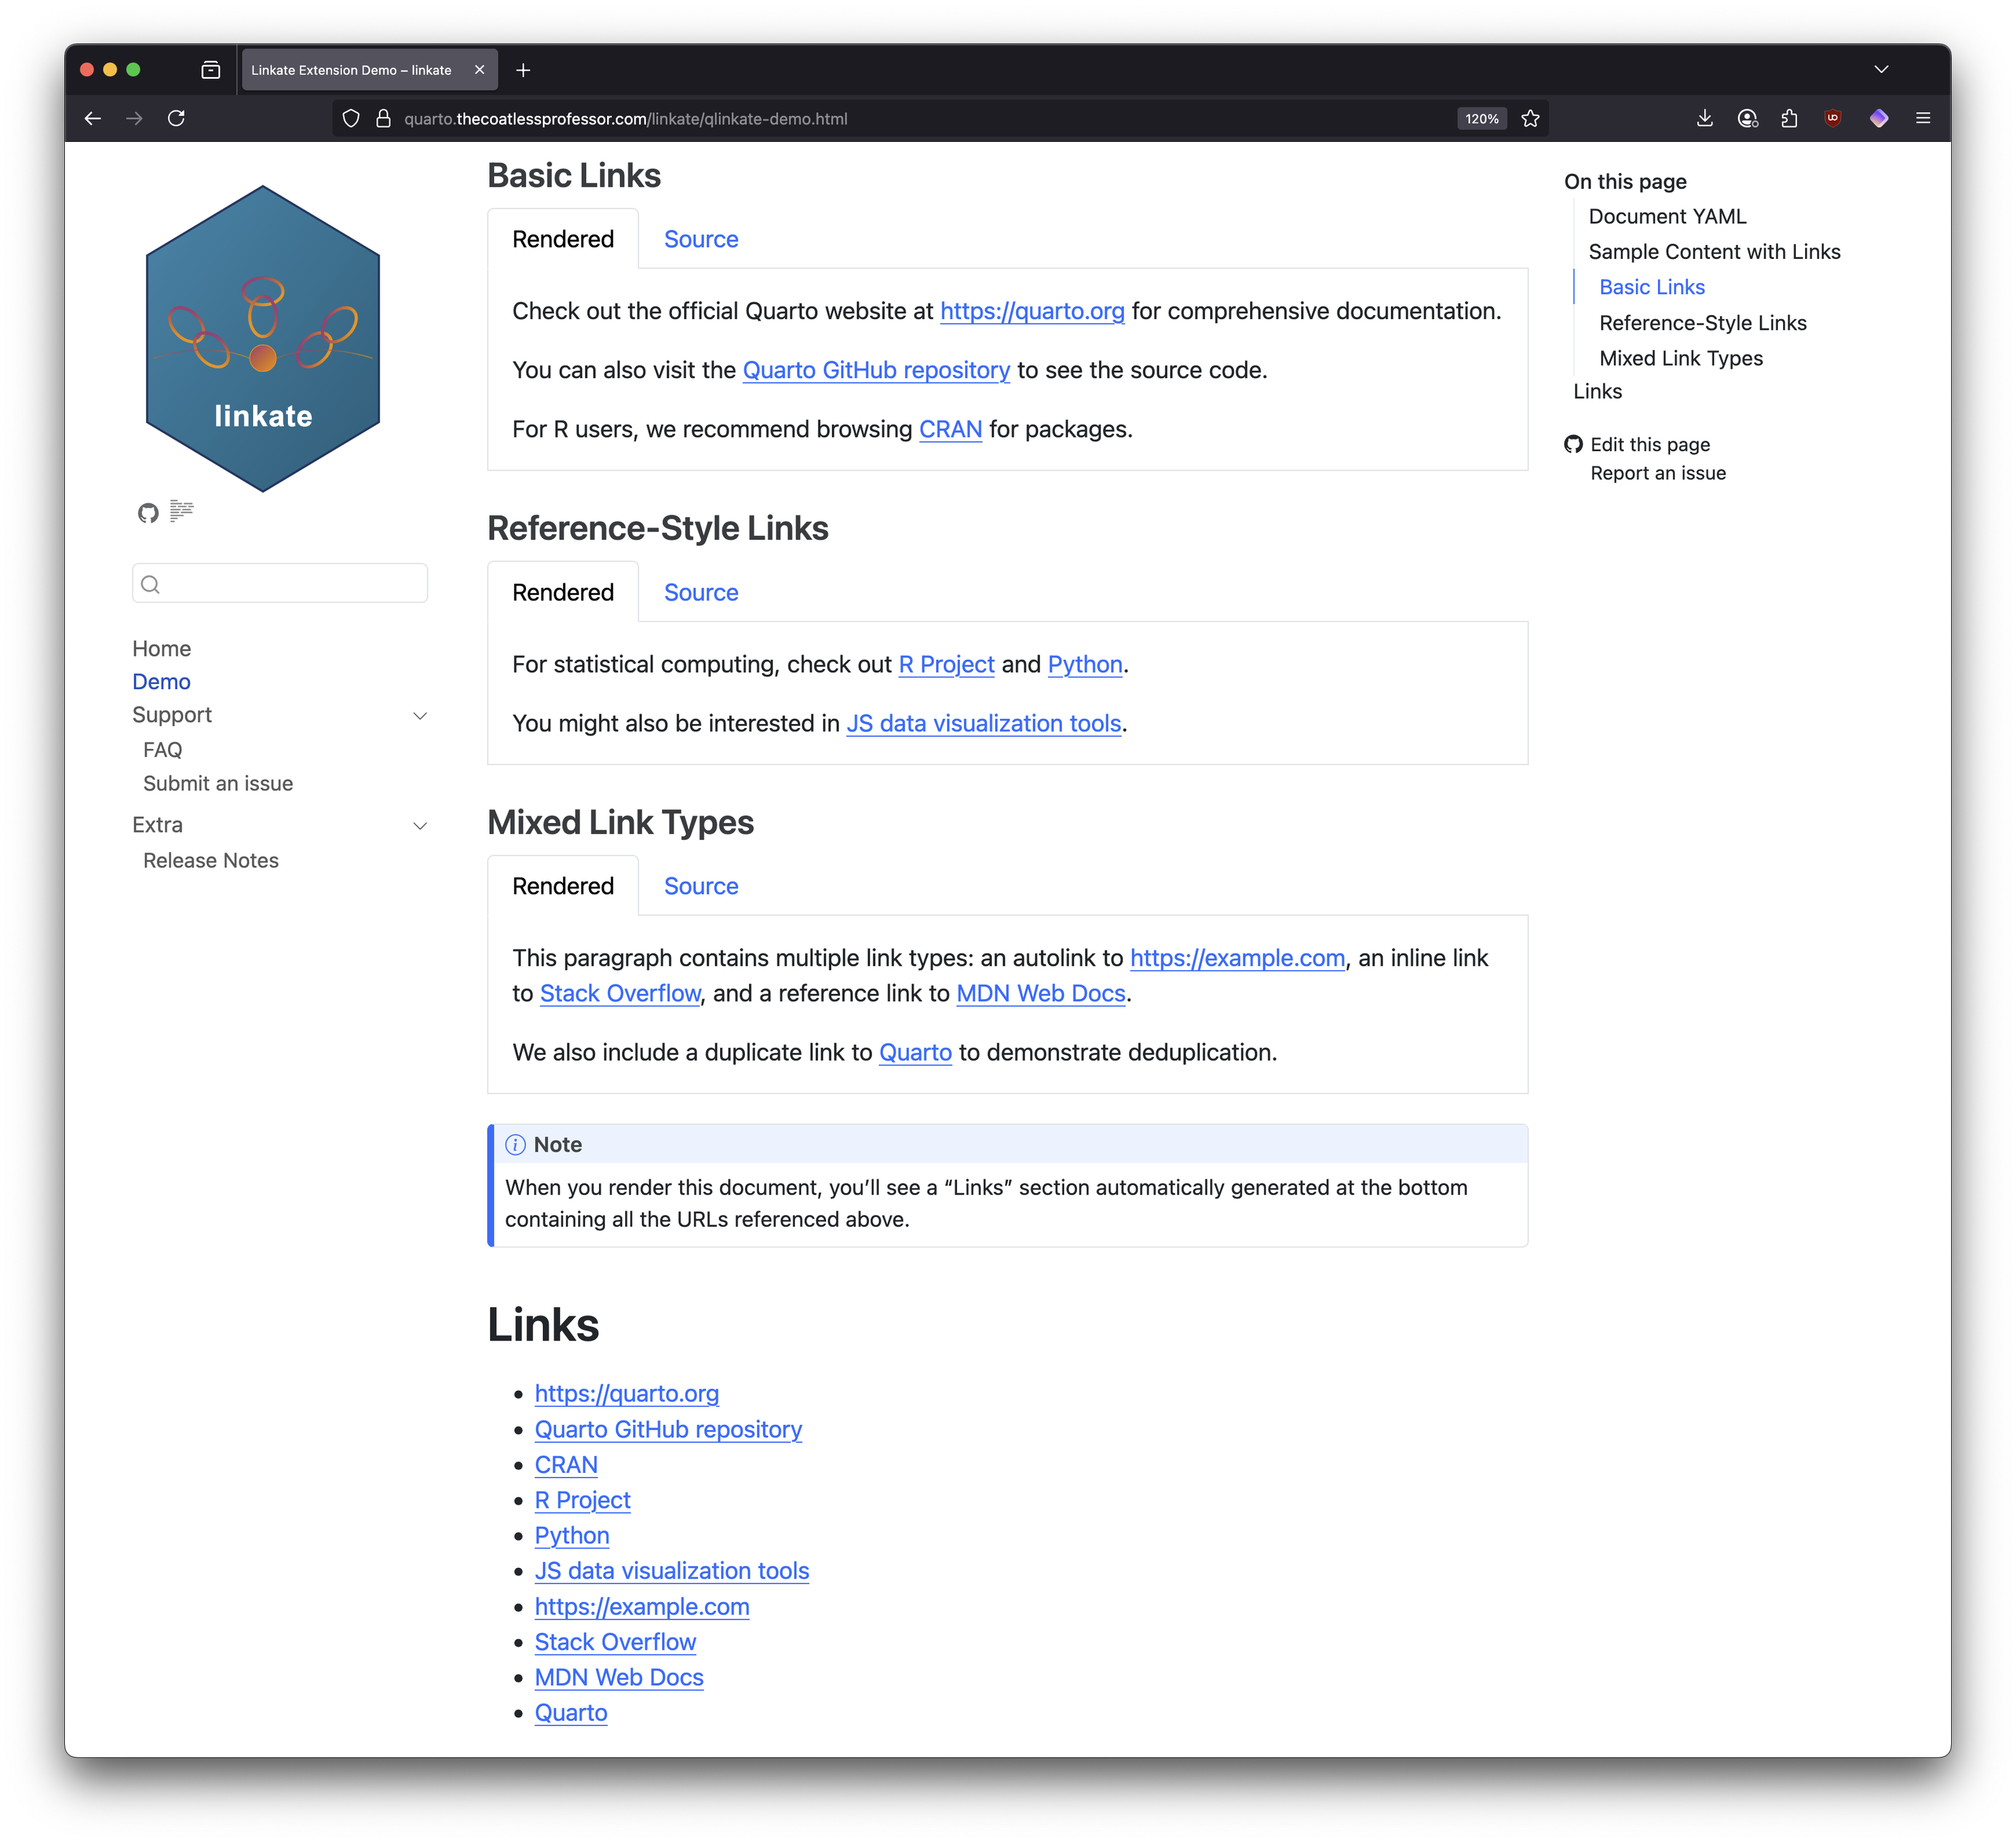The image size is (2016, 1843).
Task: Open R Project link in Reference-Style paragraph
Action: [946, 664]
